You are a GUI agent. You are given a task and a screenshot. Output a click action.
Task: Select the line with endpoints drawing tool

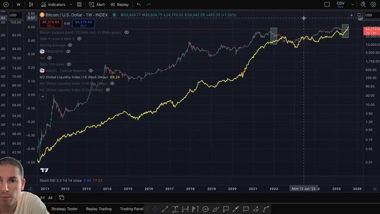coord(236,209)
